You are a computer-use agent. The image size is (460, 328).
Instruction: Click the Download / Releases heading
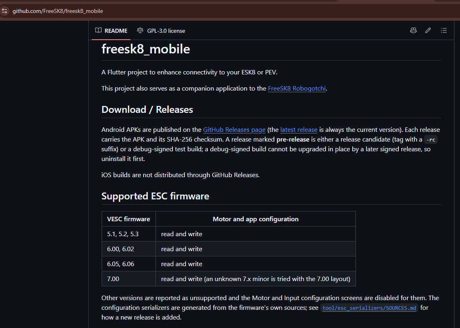[147, 110]
